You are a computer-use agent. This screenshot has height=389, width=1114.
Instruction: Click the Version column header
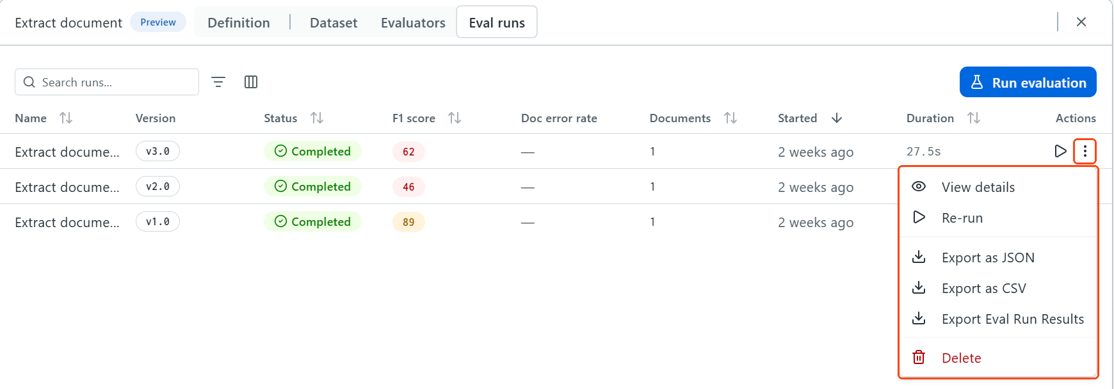[156, 118]
